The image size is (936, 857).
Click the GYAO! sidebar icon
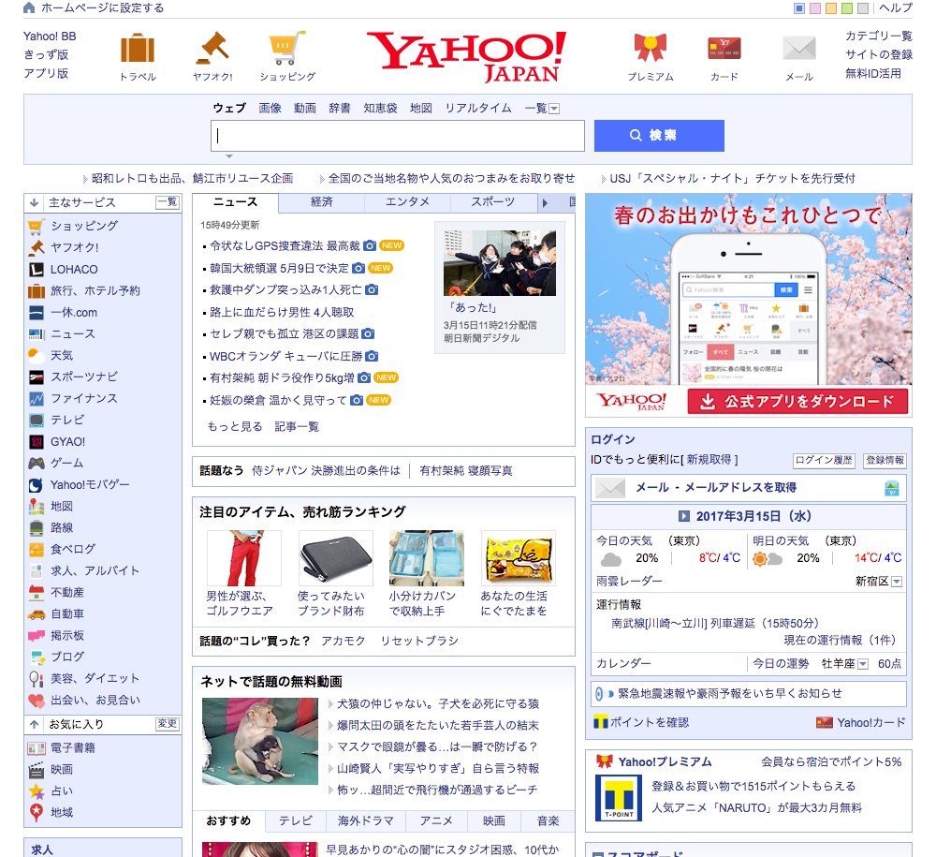pos(37,441)
